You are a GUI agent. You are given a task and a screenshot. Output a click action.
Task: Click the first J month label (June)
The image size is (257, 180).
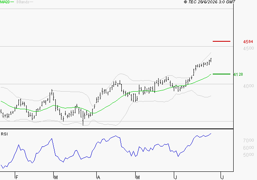click(176, 178)
